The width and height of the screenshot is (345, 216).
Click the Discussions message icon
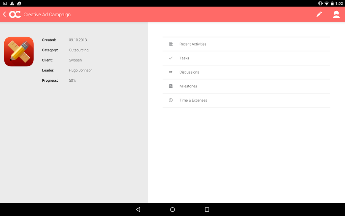click(170, 72)
